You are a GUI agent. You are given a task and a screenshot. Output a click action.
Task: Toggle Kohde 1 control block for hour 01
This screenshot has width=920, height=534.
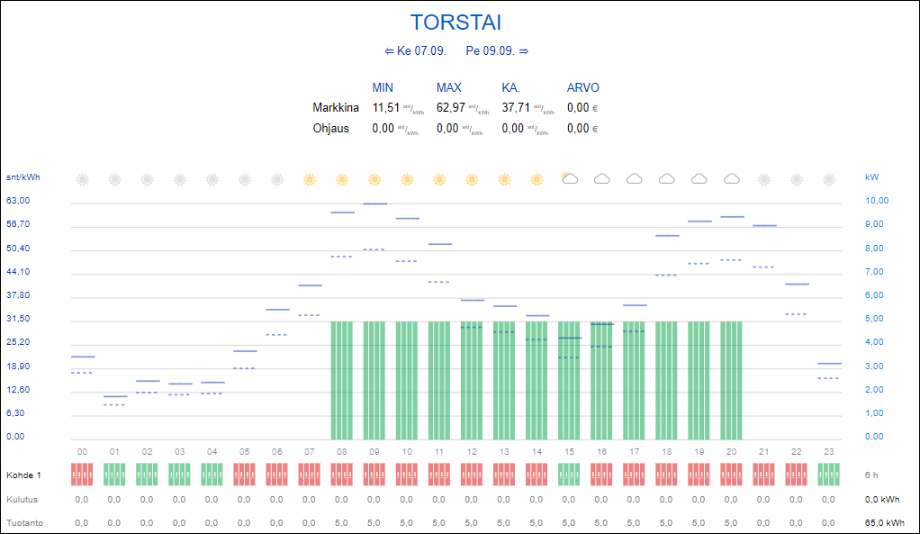114,475
